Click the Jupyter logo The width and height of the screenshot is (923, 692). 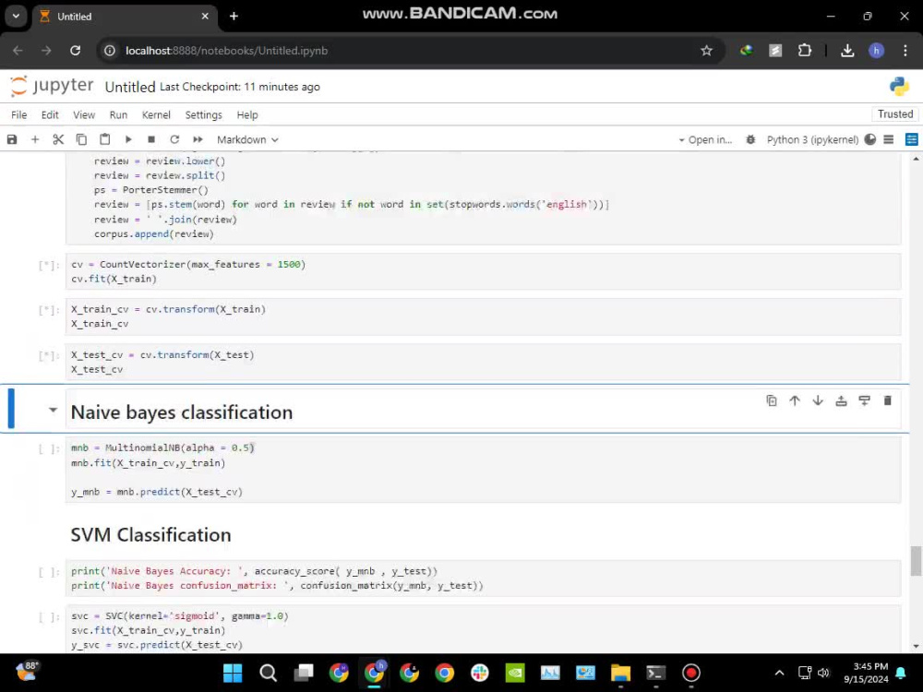[52, 86]
